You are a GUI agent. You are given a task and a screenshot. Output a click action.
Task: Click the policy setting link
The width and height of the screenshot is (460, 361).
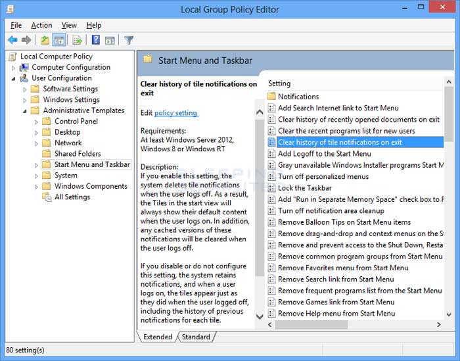[x=176, y=113]
